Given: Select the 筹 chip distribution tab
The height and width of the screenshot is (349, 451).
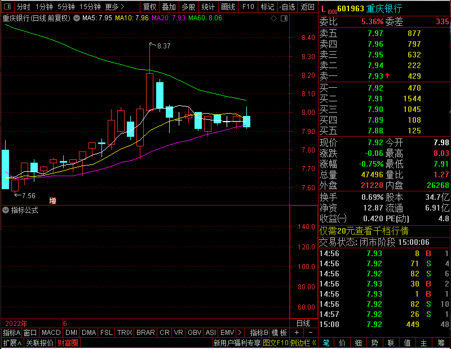Looking at the screenshot, I should coord(441,343).
